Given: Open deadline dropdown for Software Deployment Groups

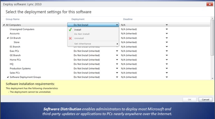Looking at the screenshot, I should [x=167, y=77].
